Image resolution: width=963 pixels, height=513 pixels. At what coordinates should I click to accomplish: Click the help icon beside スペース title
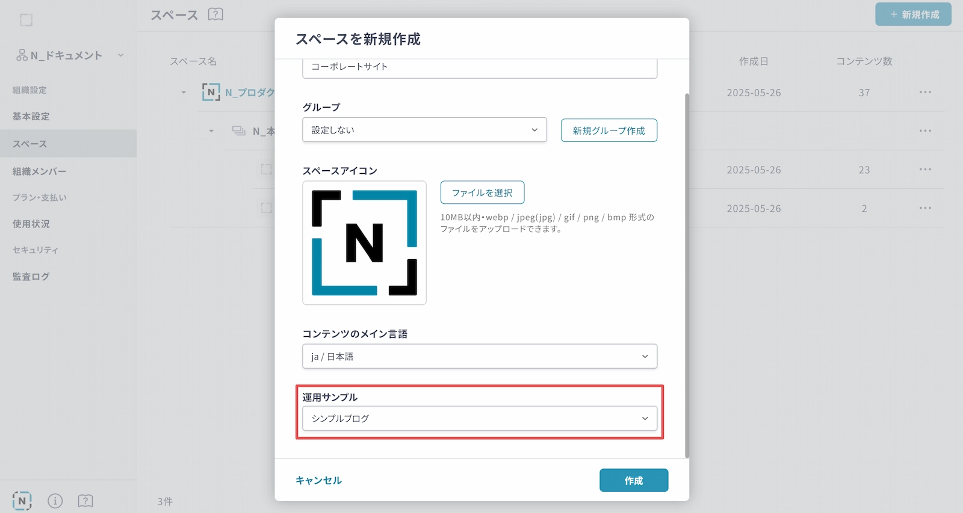click(215, 14)
